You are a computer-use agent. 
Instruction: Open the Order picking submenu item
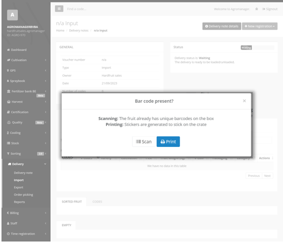tap(23, 195)
